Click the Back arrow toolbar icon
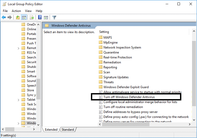Viewport: 197px width, 138px height. tap(4, 17)
